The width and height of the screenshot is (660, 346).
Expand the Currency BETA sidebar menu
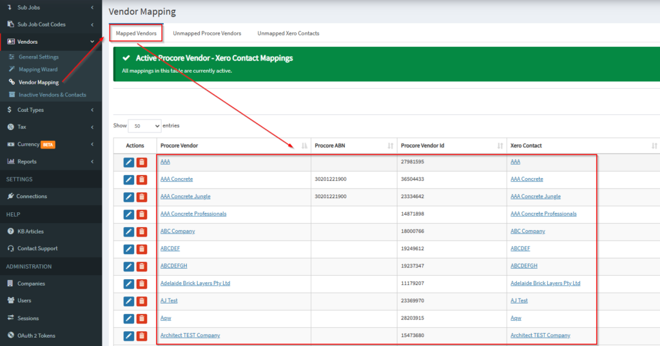51,144
